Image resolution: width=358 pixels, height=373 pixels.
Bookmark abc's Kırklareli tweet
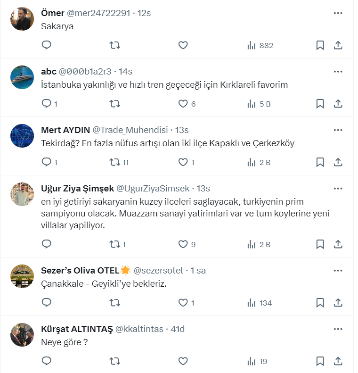[x=320, y=104]
